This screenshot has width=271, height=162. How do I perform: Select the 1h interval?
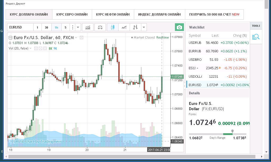click(x=56, y=27)
